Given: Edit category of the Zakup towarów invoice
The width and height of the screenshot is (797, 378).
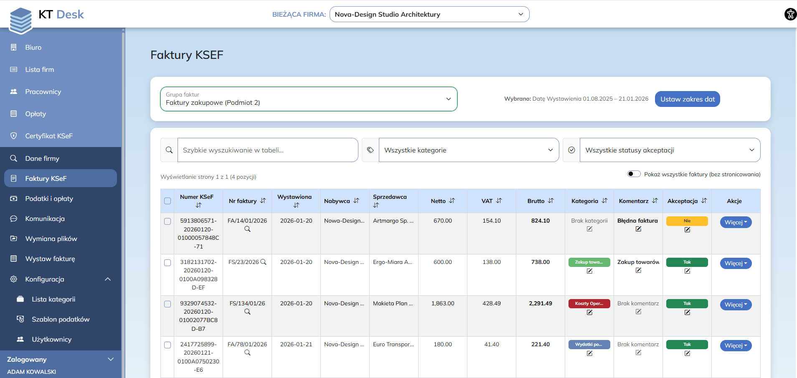Looking at the screenshot, I should (589, 271).
